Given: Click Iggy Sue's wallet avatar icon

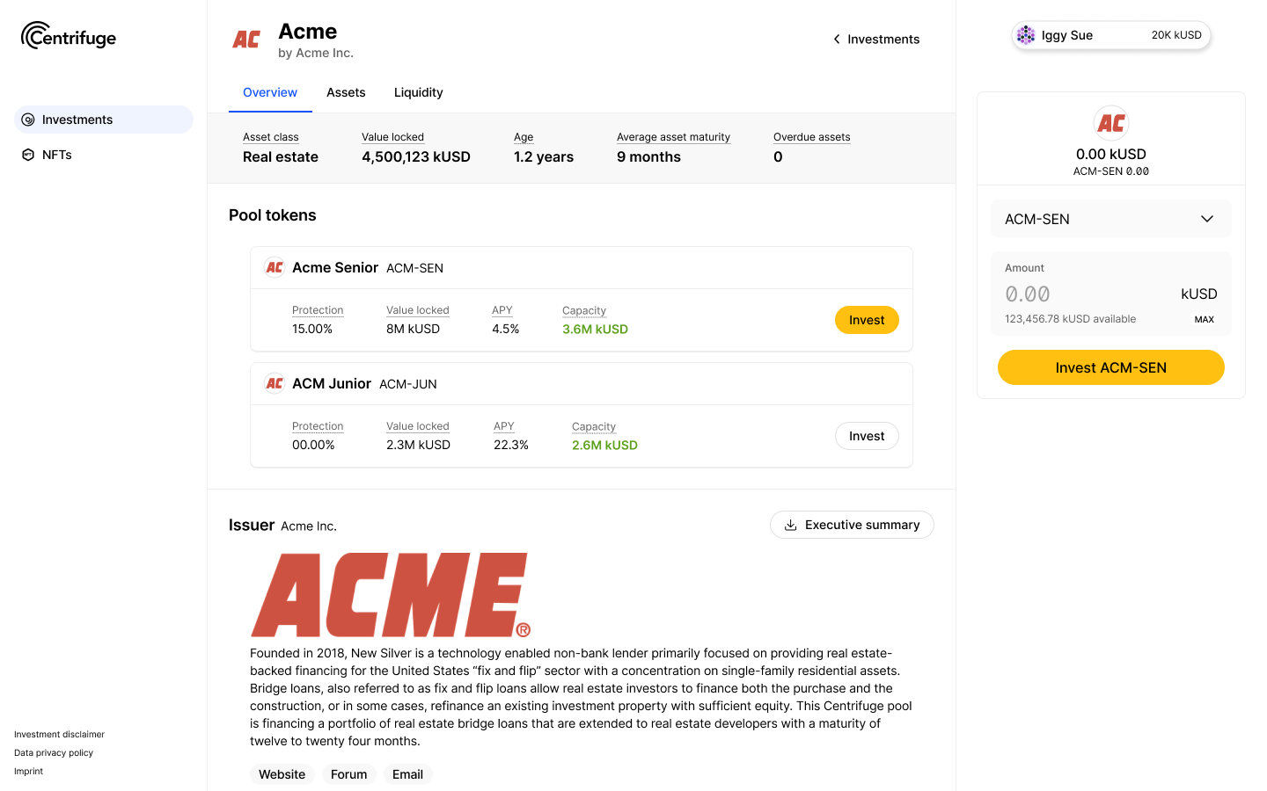Looking at the screenshot, I should (x=1026, y=35).
